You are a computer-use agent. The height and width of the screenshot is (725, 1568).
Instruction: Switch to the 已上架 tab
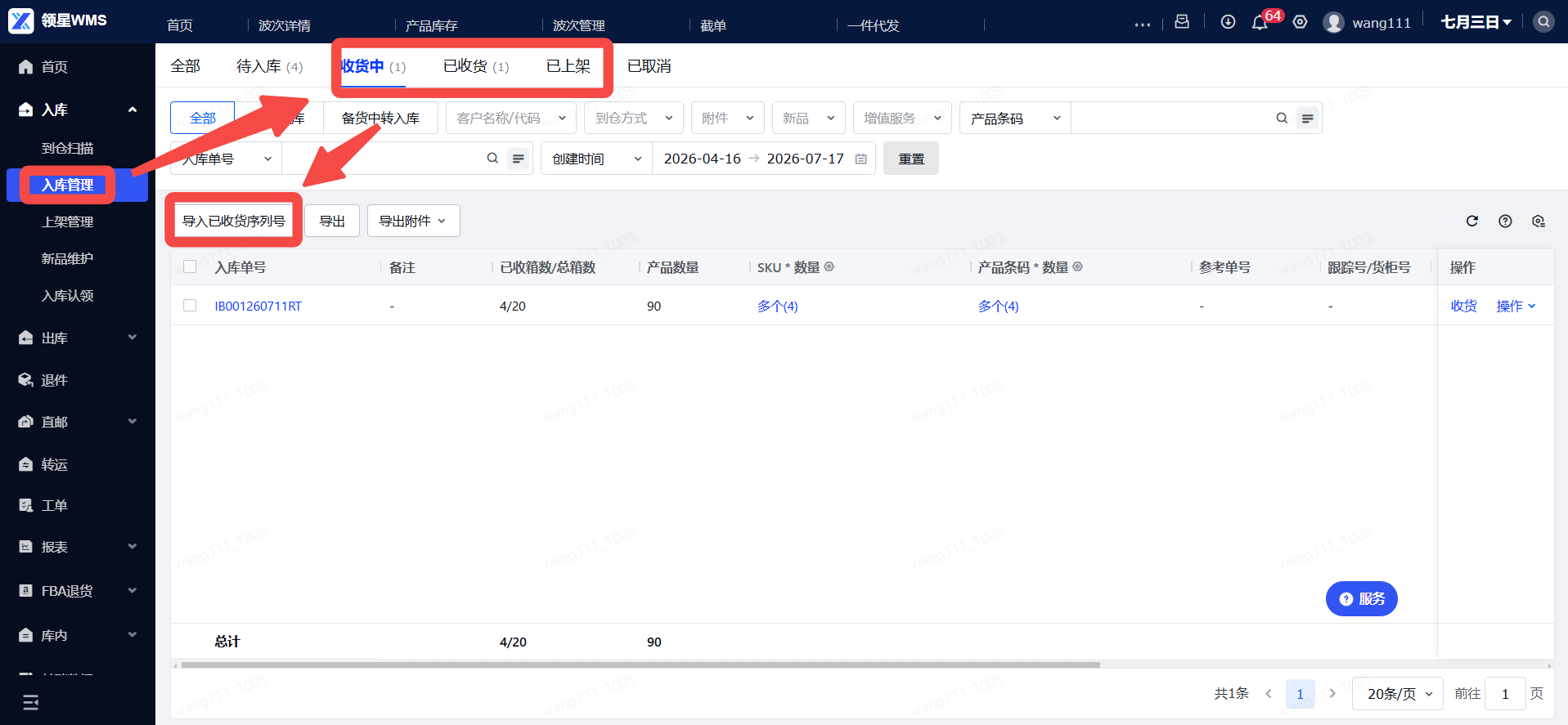click(x=568, y=66)
